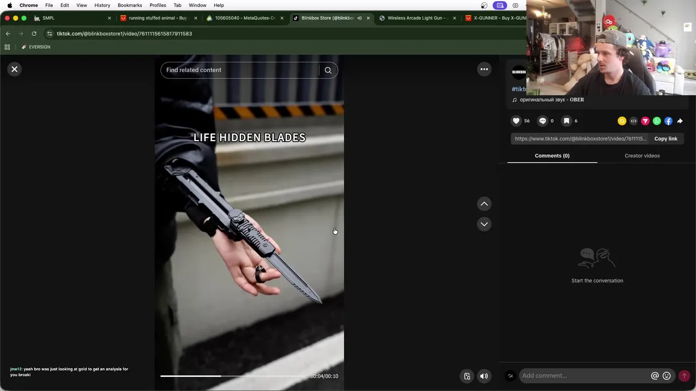Image resolution: width=696 pixels, height=391 pixels.
Task: Switch to the Creator videos tab
Action: tap(642, 156)
